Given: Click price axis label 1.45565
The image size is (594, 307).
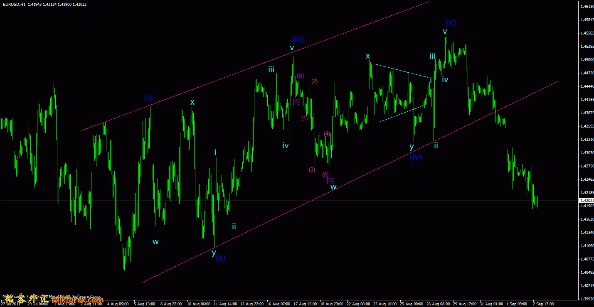Looking at the screenshot, I should pyautogui.click(x=587, y=33).
